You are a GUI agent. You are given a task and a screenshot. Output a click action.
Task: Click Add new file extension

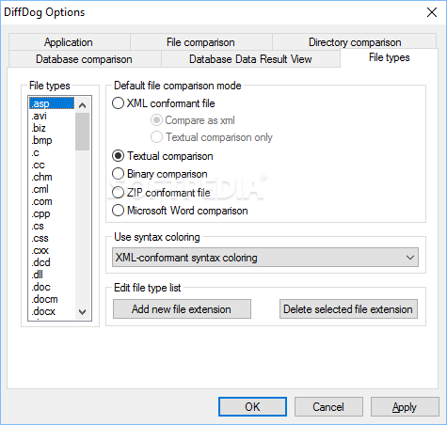click(182, 309)
